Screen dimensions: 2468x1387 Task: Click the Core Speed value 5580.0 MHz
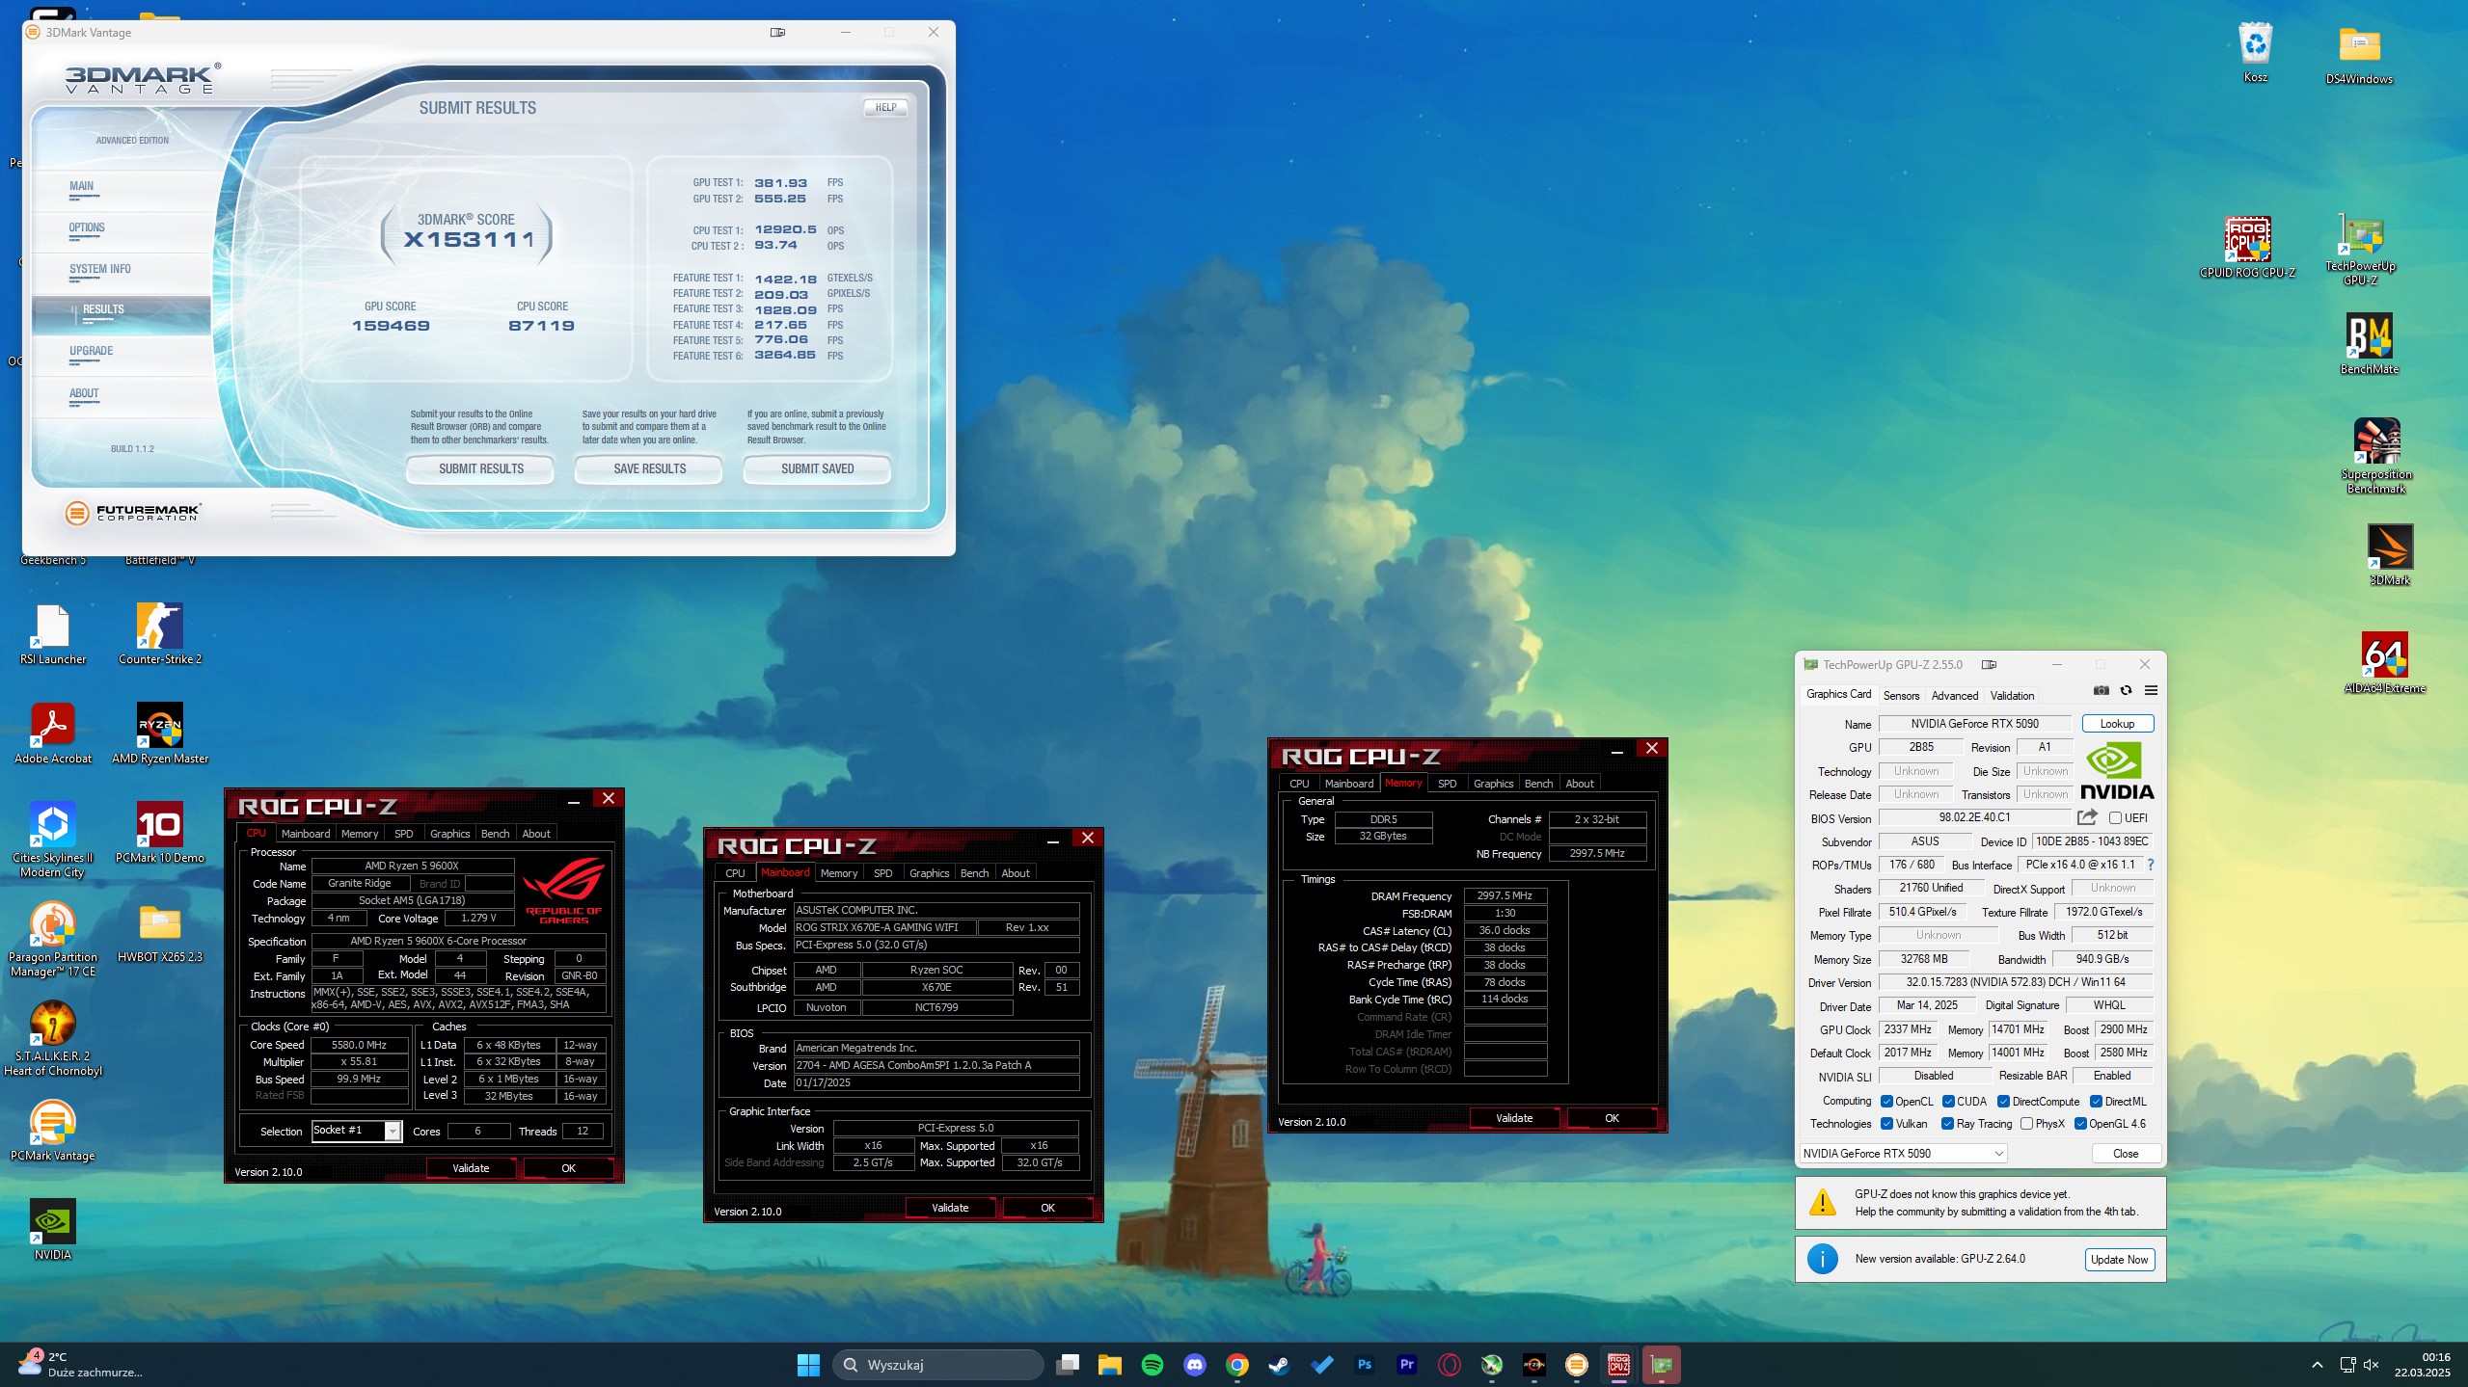pyautogui.click(x=359, y=1045)
